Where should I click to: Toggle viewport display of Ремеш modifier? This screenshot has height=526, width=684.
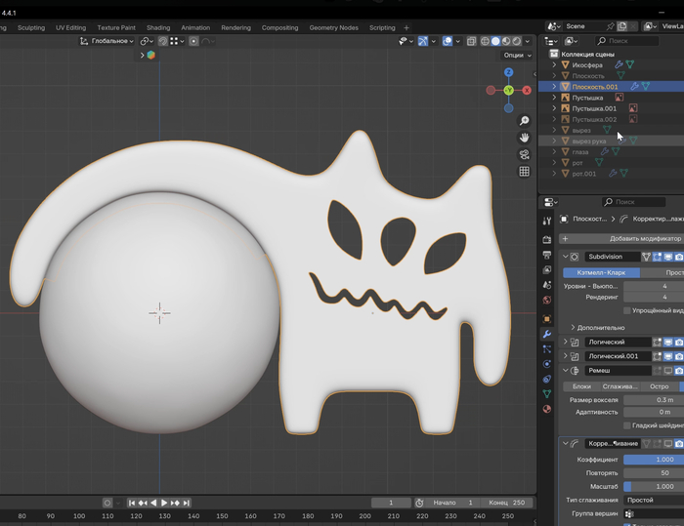pyautogui.click(x=666, y=371)
